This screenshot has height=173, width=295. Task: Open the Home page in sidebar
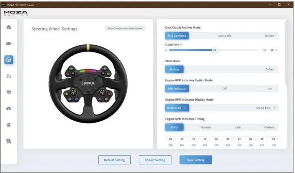(x=9, y=27)
